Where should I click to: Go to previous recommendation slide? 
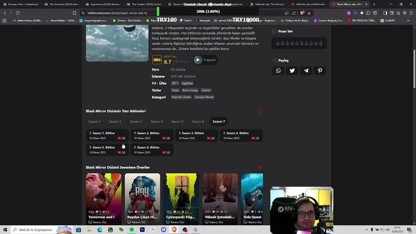pos(95,200)
